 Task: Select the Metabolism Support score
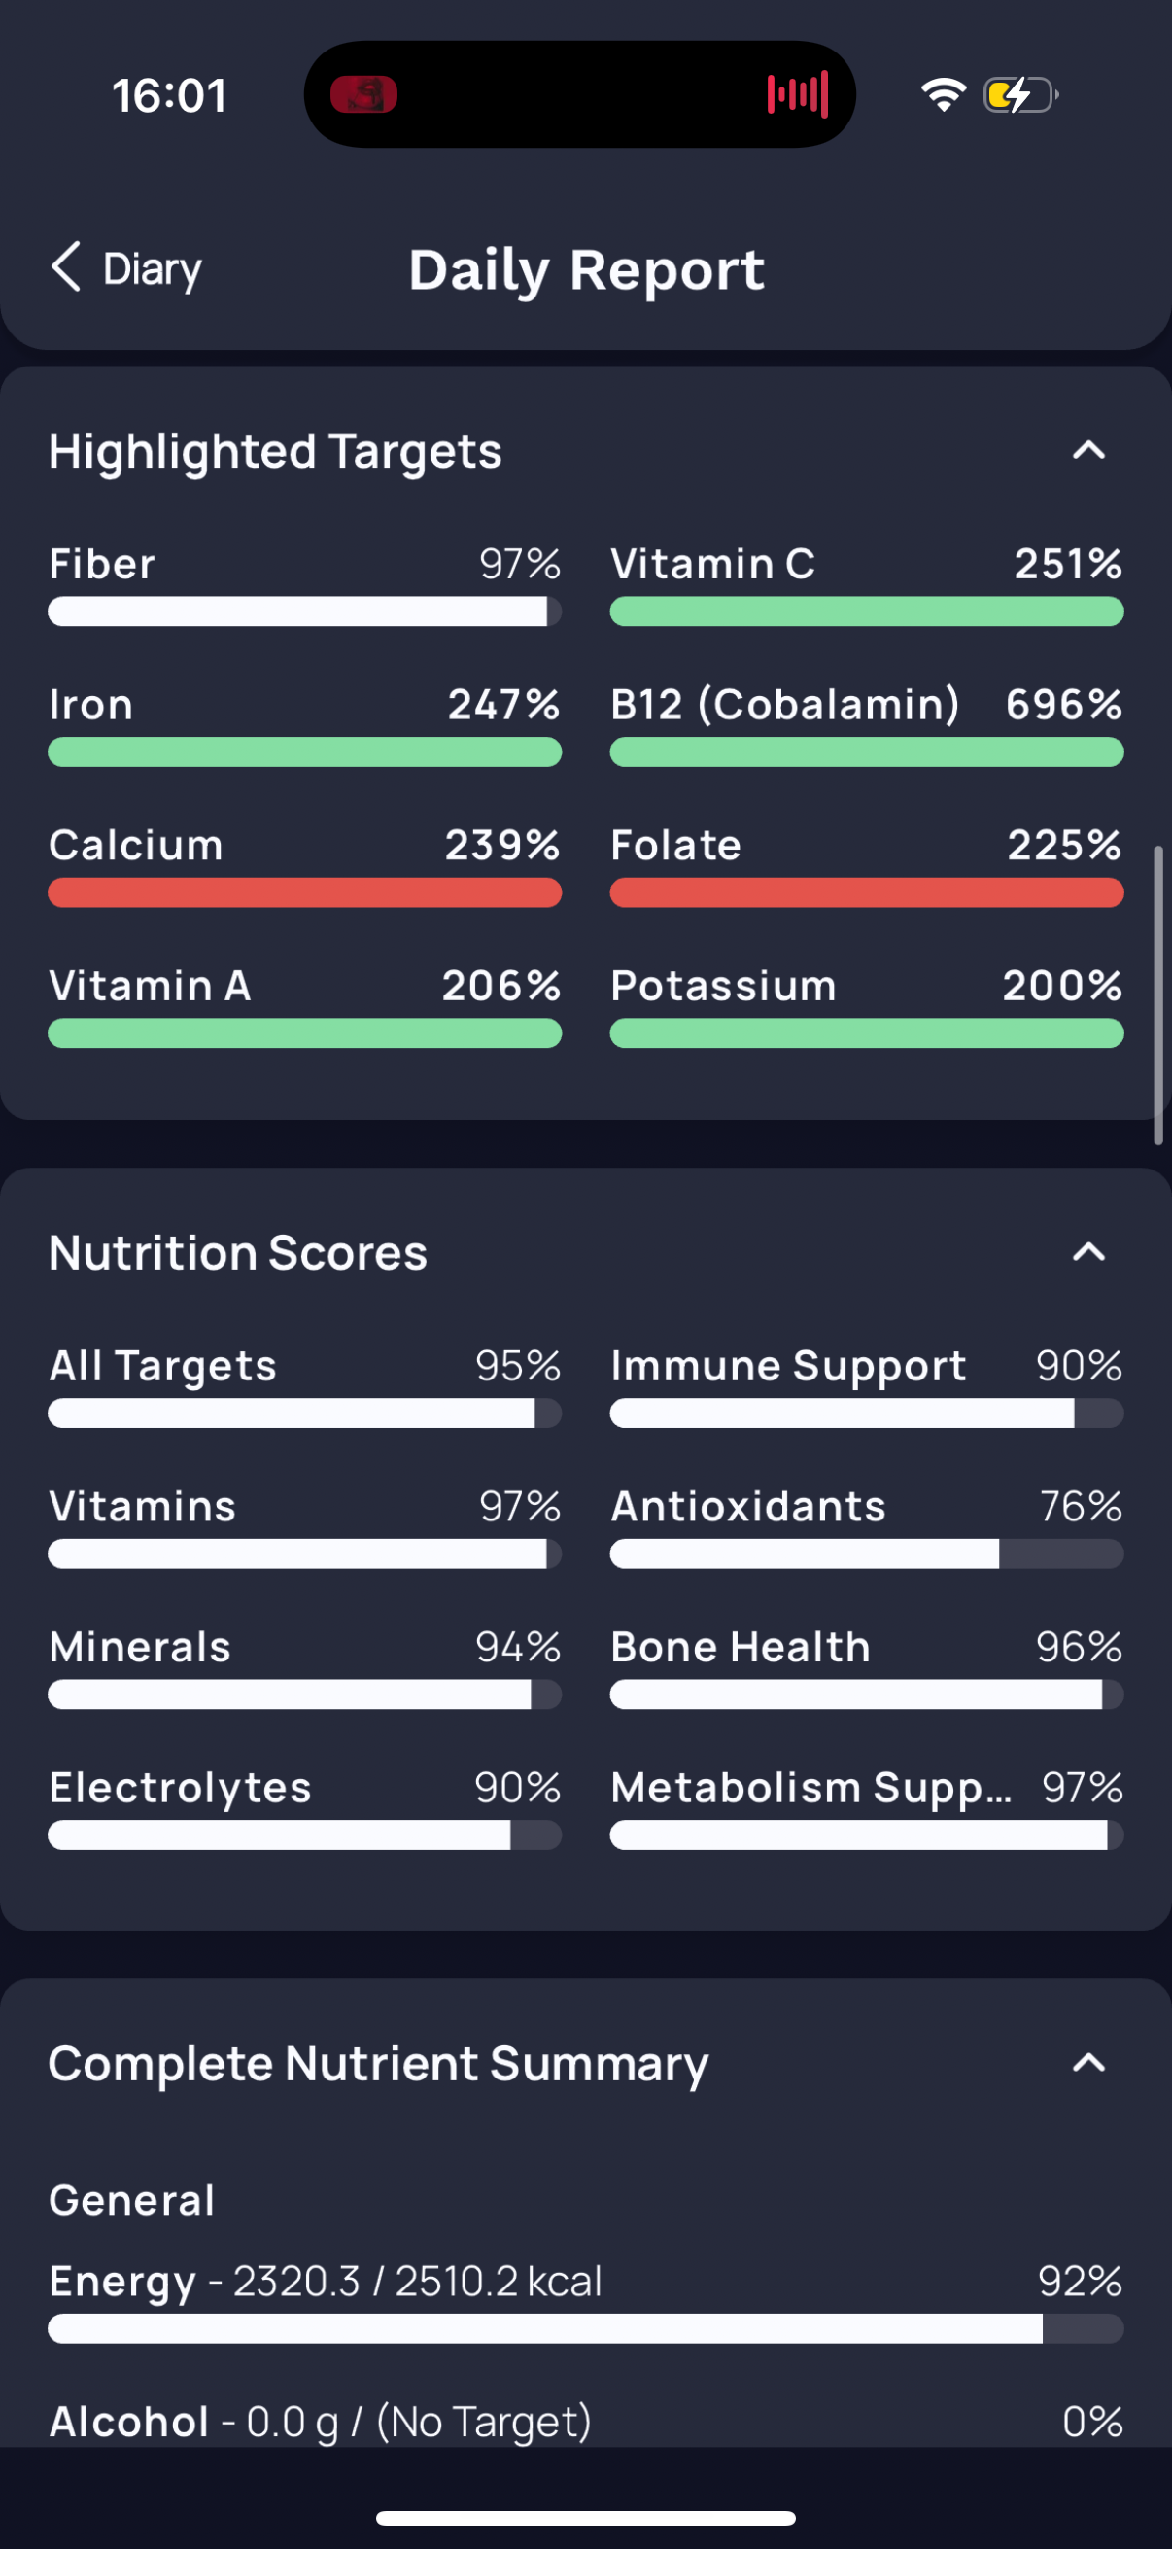(x=867, y=1807)
